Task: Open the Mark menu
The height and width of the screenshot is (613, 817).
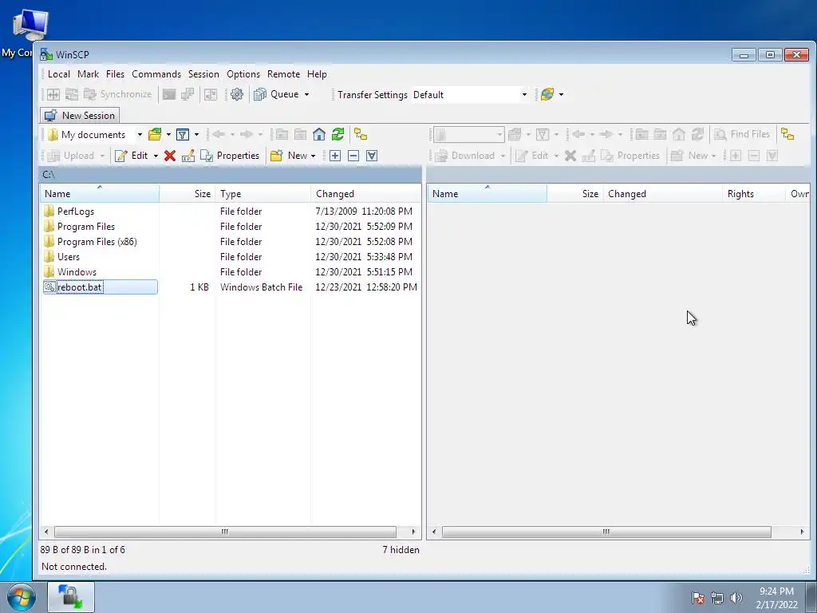Action: [88, 74]
